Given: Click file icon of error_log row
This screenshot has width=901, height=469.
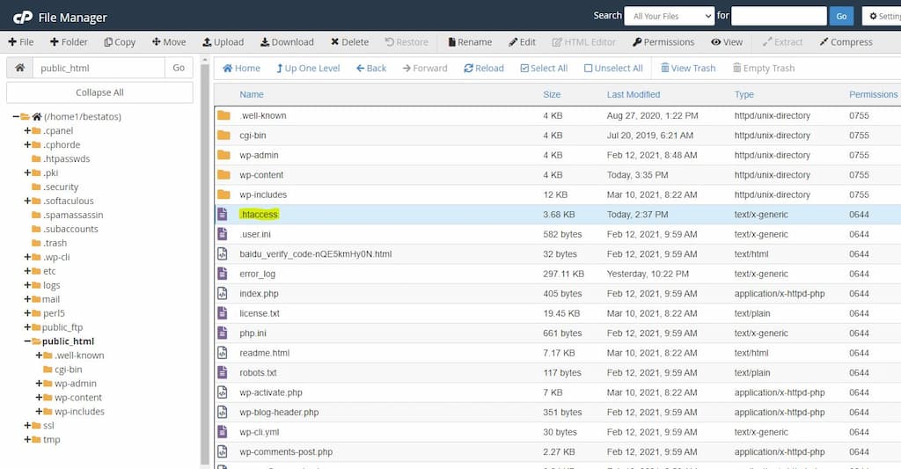Looking at the screenshot, I should tap(223, 274).
